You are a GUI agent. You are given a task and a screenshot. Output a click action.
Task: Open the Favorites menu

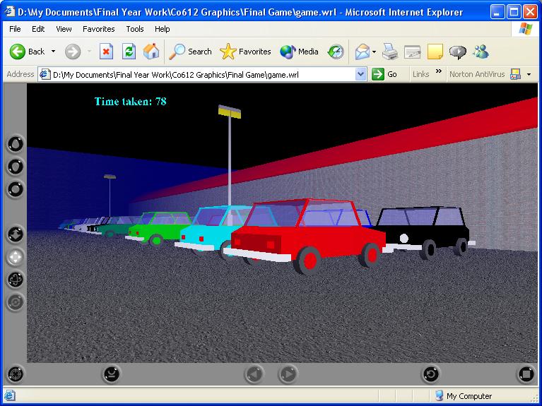coord(98,29)
